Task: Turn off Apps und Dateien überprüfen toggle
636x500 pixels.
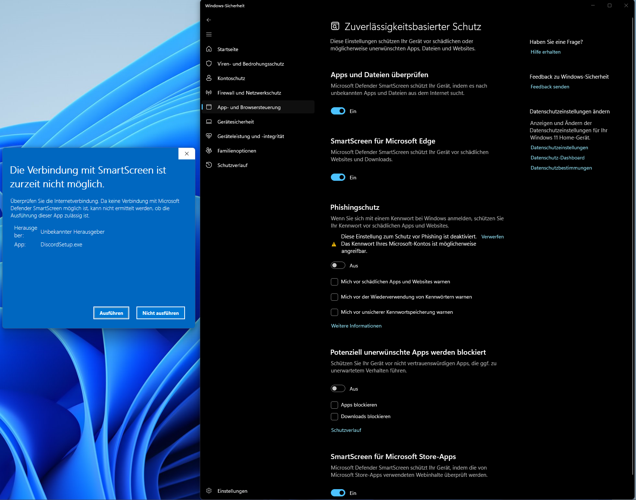Action: [x=338, y=111]
